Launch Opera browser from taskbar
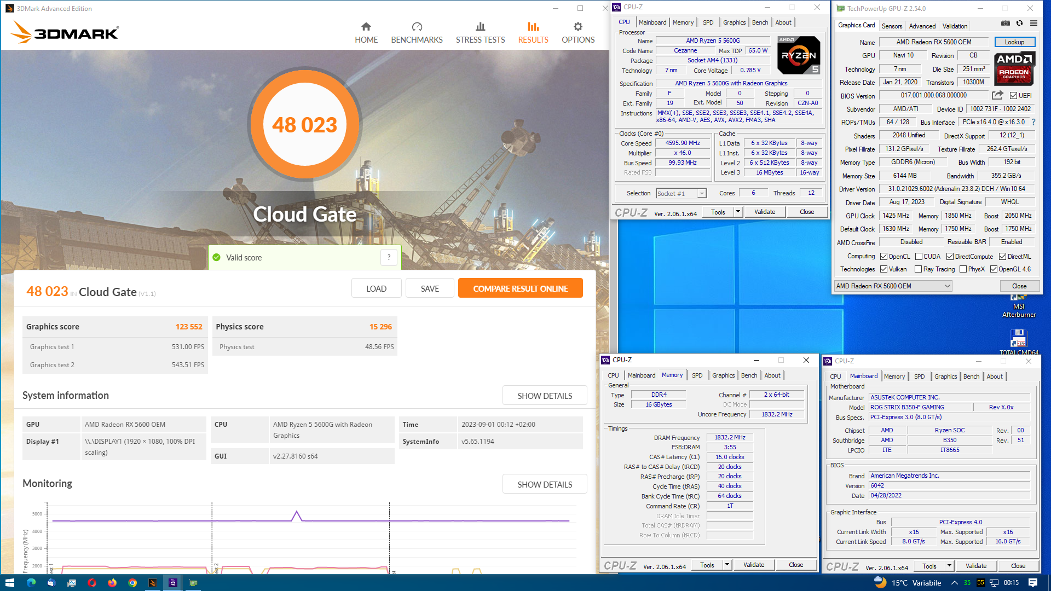Image resolution: width=1051 pixels, height=591 pixels. (x=92, y=583)
